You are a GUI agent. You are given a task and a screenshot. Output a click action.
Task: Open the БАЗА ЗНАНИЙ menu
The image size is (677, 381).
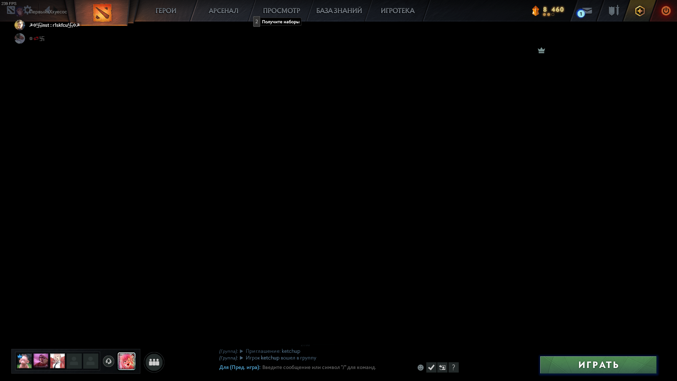(338, 11)
